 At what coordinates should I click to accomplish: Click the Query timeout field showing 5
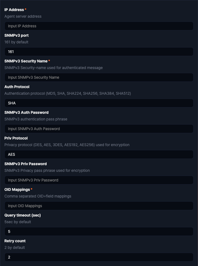point(99,231)
